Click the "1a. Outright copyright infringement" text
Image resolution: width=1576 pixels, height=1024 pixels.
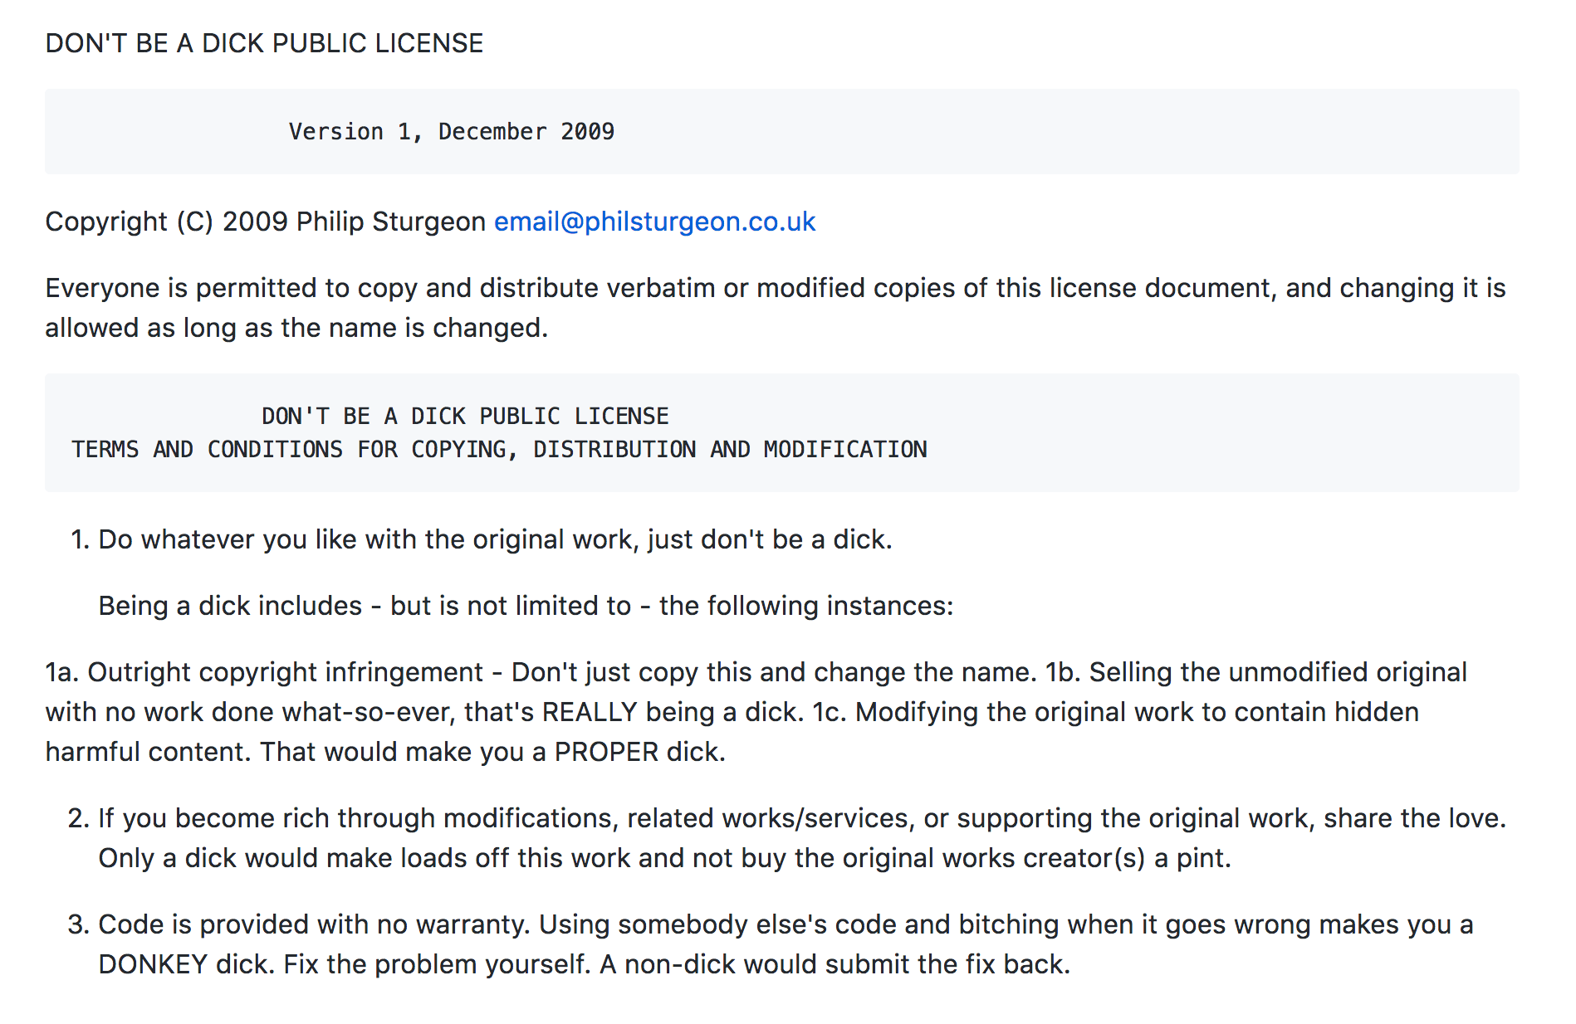point(264,672)
